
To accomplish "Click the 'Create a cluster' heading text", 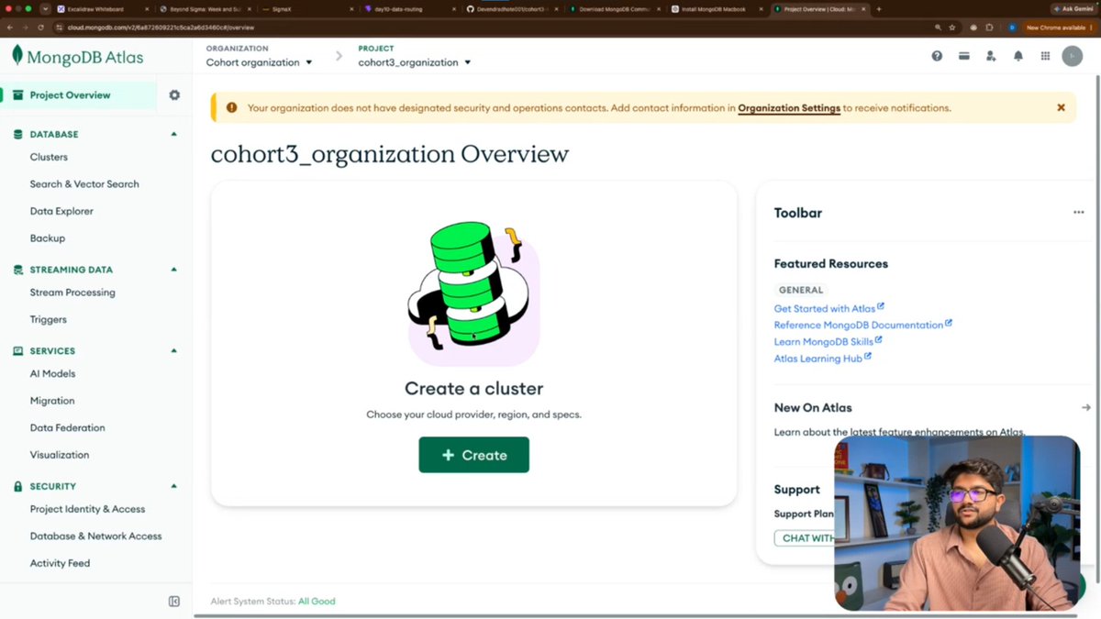I will click(x=473, y=389).
